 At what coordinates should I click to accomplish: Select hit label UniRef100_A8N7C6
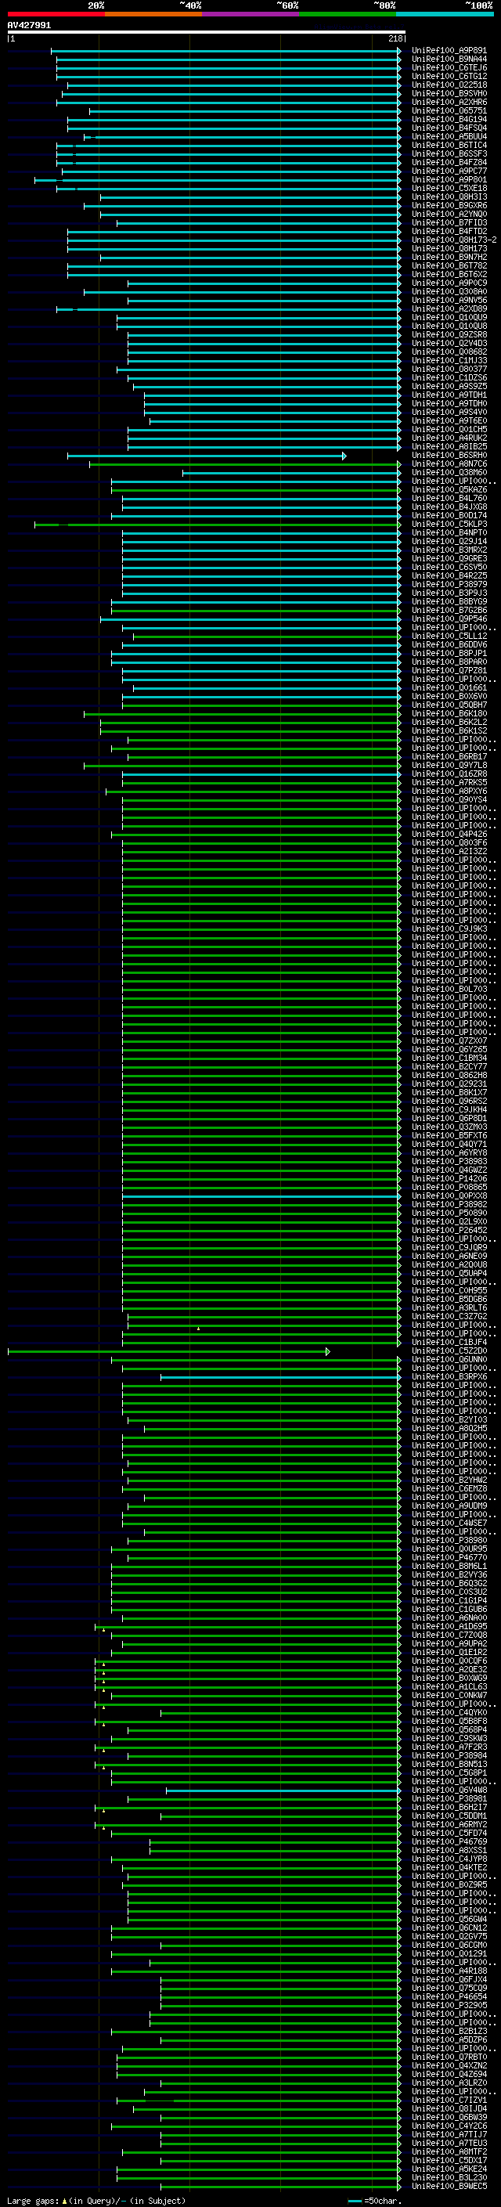pyautogui.click(x=449, y=463)
